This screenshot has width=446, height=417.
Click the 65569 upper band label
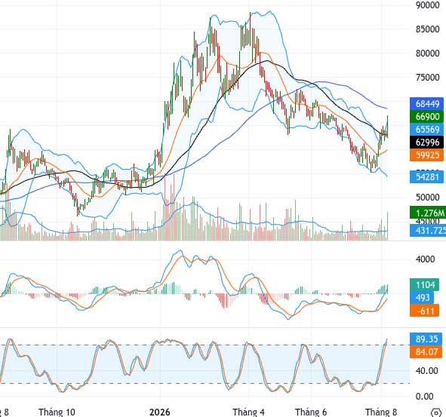click(426, 130)
